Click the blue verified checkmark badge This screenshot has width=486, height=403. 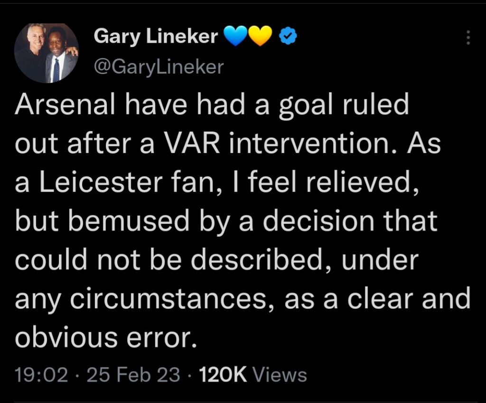(287, 37)
